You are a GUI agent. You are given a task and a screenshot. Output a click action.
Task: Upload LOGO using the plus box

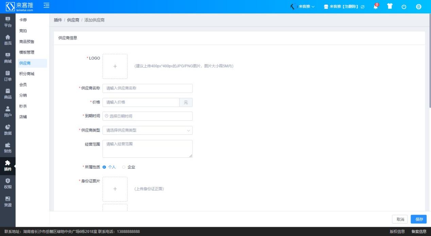(115, 66)
